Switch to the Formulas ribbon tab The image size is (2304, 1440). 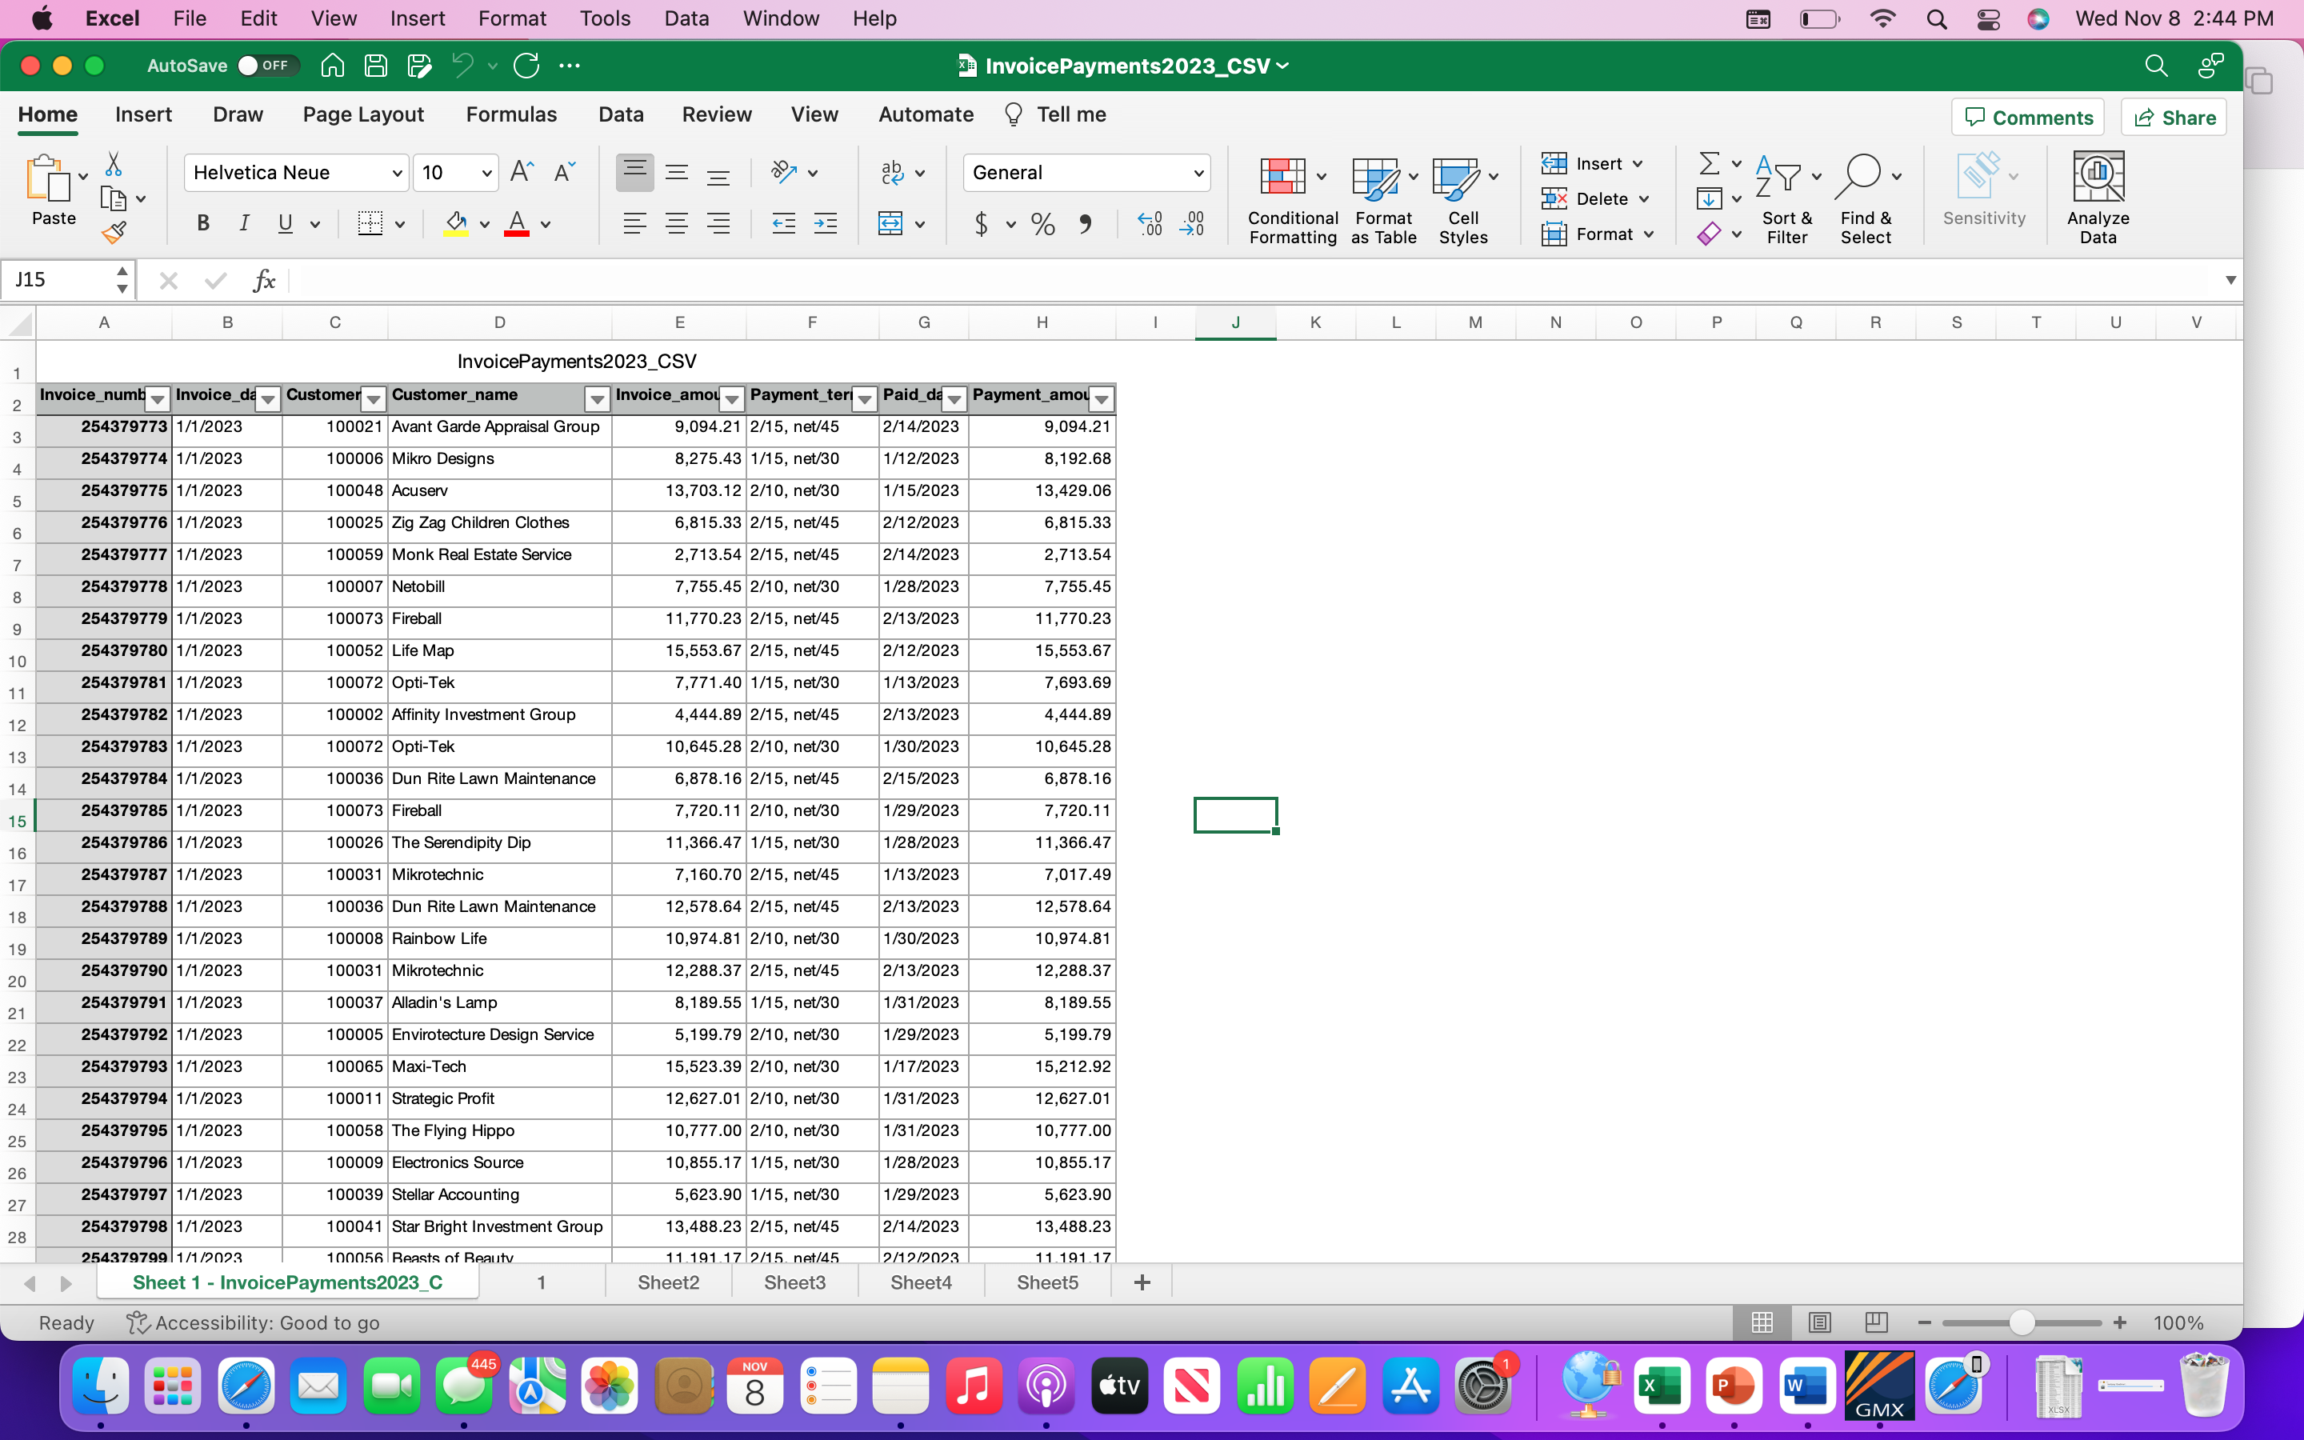pos(511,114)
